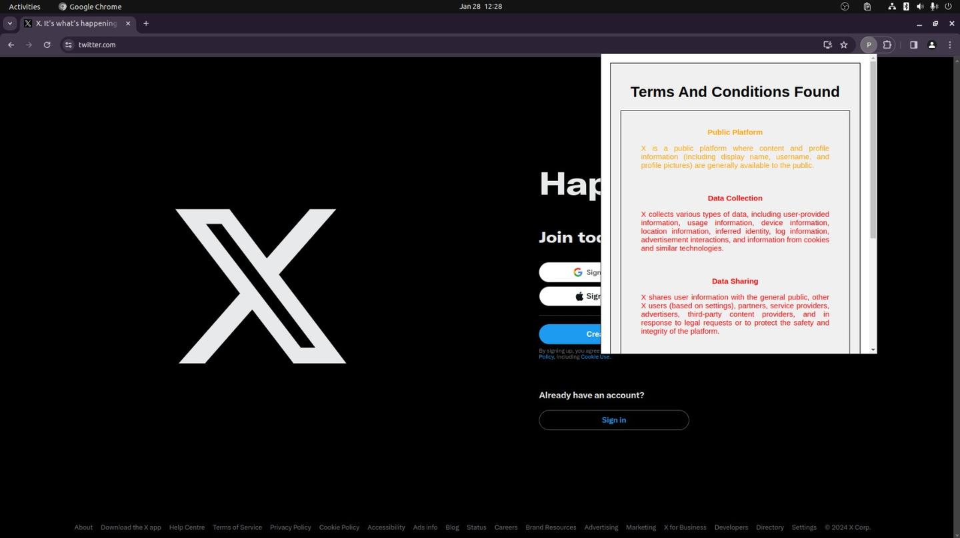Close the X tab
960x538 pixels.
tap(128, 23)
